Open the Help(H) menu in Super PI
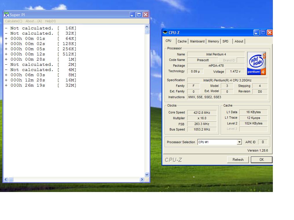This screenshot has height=220, width=294. click(50, 21)
